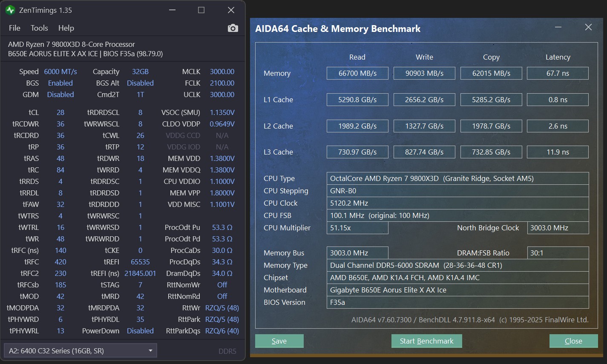Expand the A2 memory module dropdown

pos(150,350)
